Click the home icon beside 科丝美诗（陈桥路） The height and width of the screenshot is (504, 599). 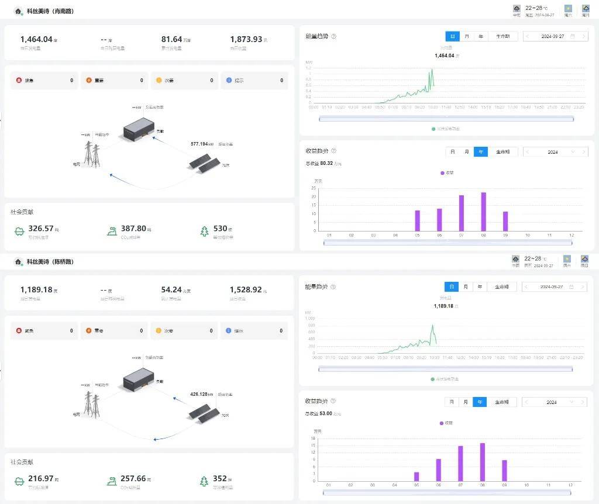[18, 261]
